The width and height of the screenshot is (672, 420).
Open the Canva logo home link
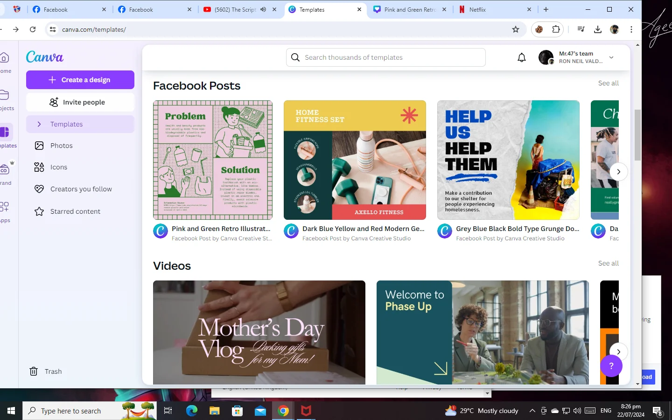(x=45, y=57)
